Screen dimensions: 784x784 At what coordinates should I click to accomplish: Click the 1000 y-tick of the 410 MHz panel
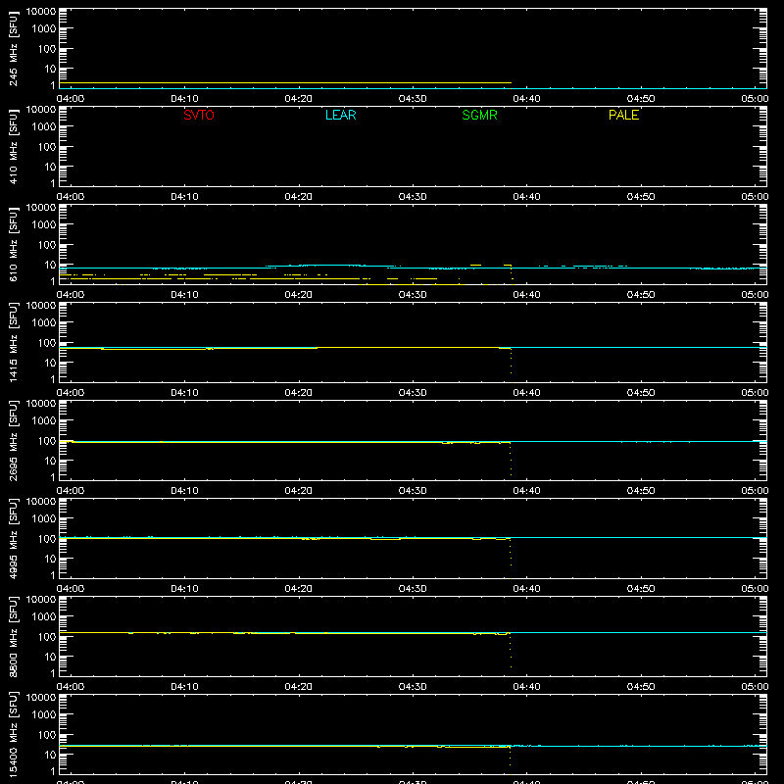click(x=44, y=127)
